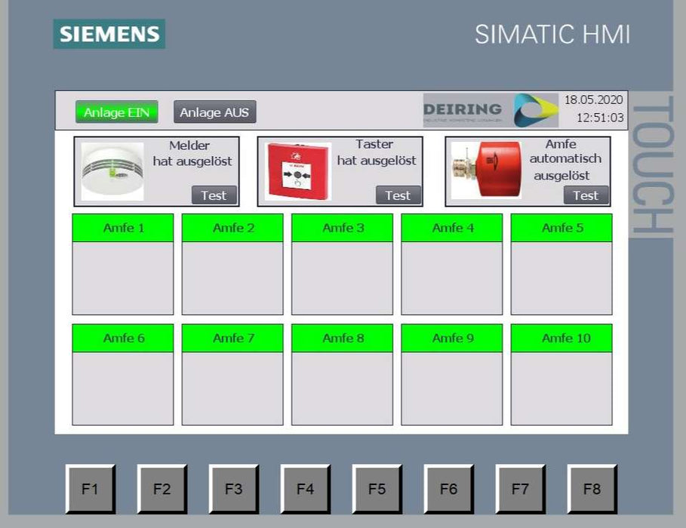Select the Amfe 7 status panel
Viewport: 686px width, 528px height.
(232, 388)
